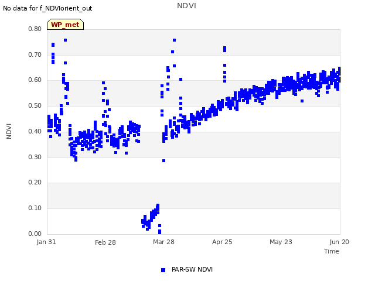The image size is (375, 281).
Task: Click the Jun 20 x-axis label
Action: (339, 242)
